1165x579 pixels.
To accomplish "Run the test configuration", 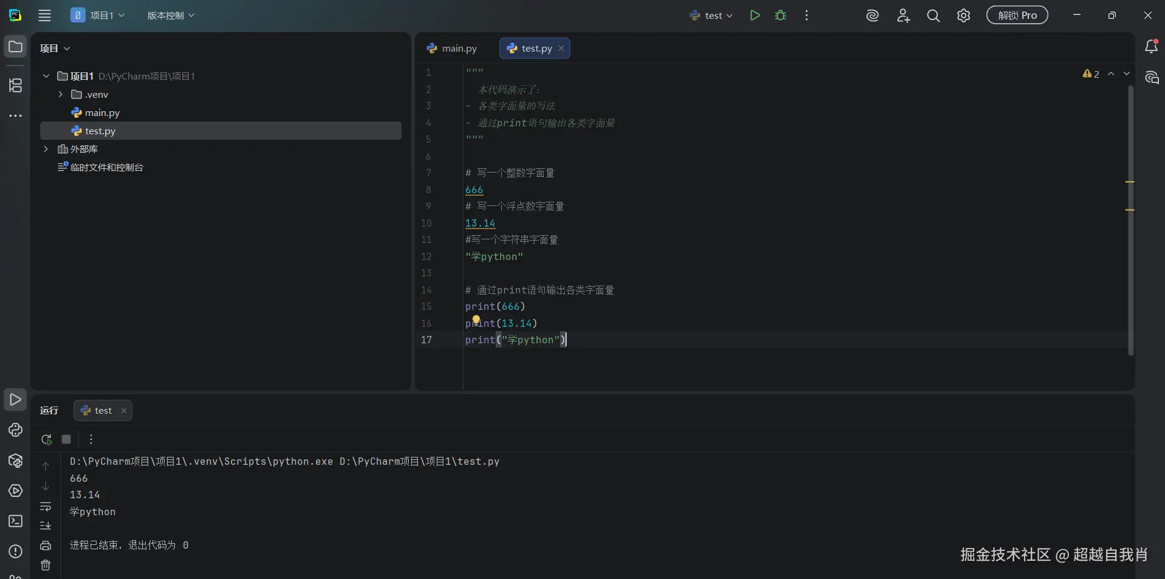I will tap(755, 16).
